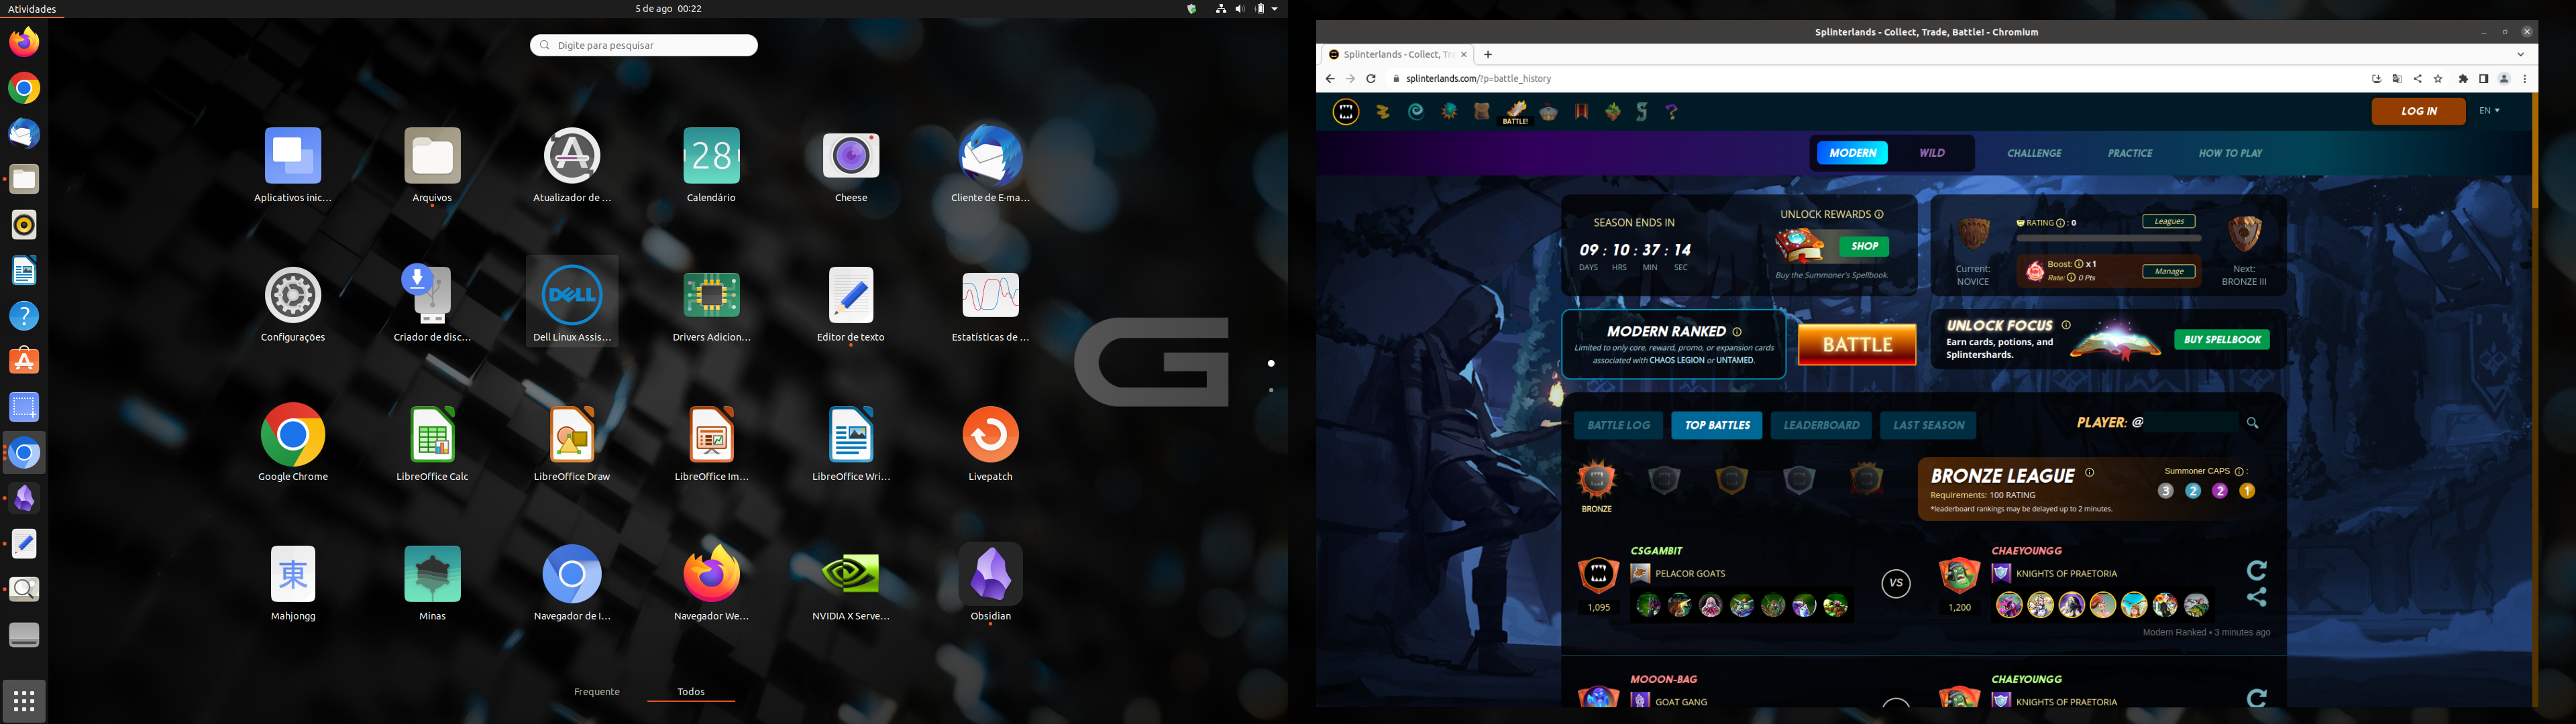Open the backpack items nav icon

tap(1482, 111)
